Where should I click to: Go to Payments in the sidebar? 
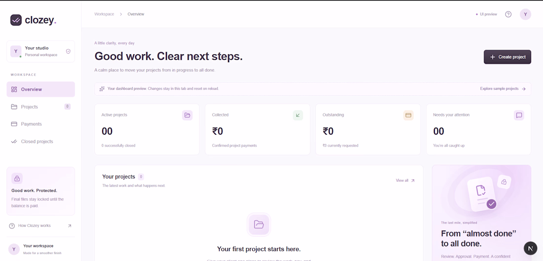(x=40, y=124)
